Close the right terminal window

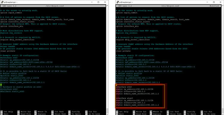(220, 2)
